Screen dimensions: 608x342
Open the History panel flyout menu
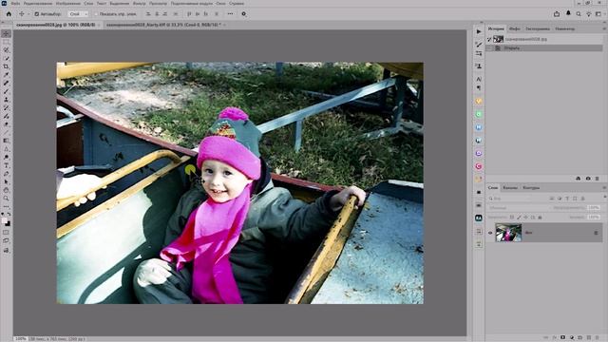[604, 28]
